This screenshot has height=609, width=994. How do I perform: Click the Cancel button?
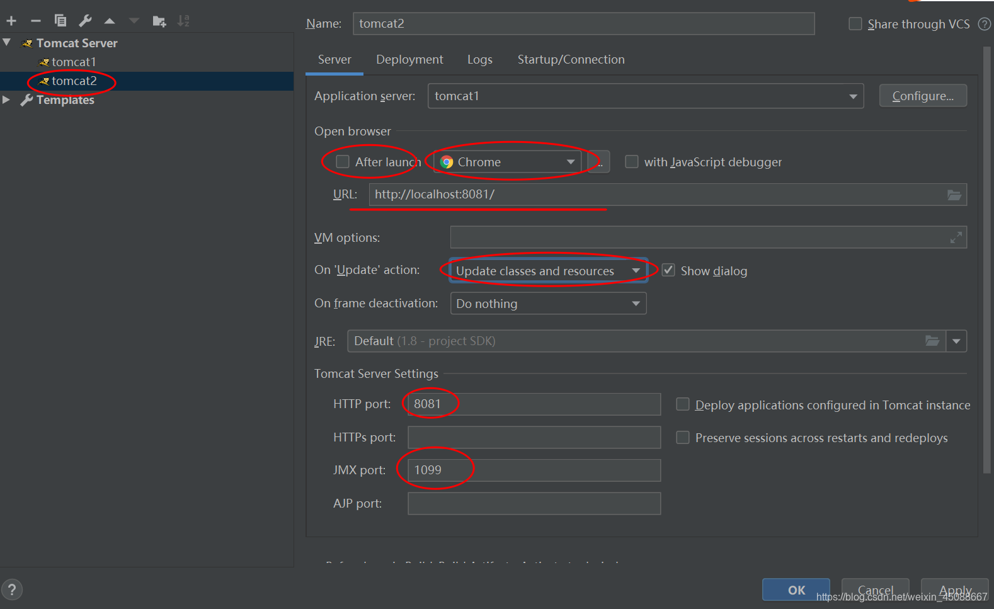pos(876,590)
